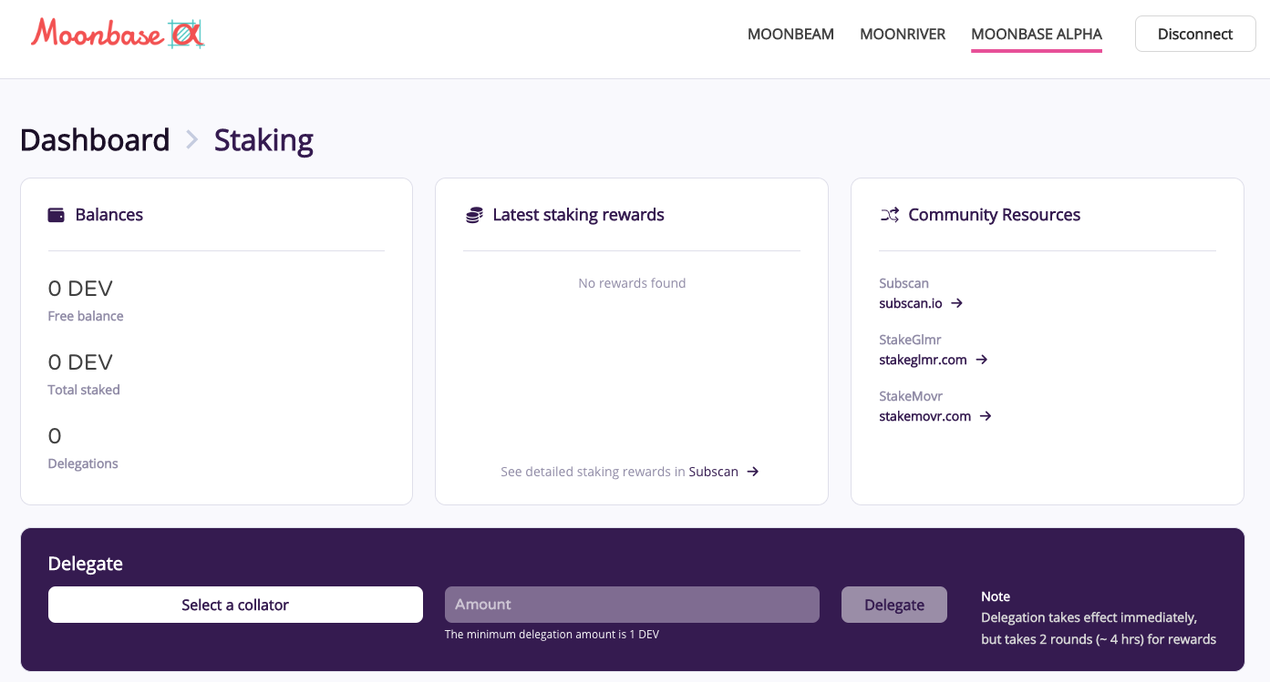The image size is (1270, 682).
Task: Switch to the MOONBEAM network tab
Action: [790, 34]
